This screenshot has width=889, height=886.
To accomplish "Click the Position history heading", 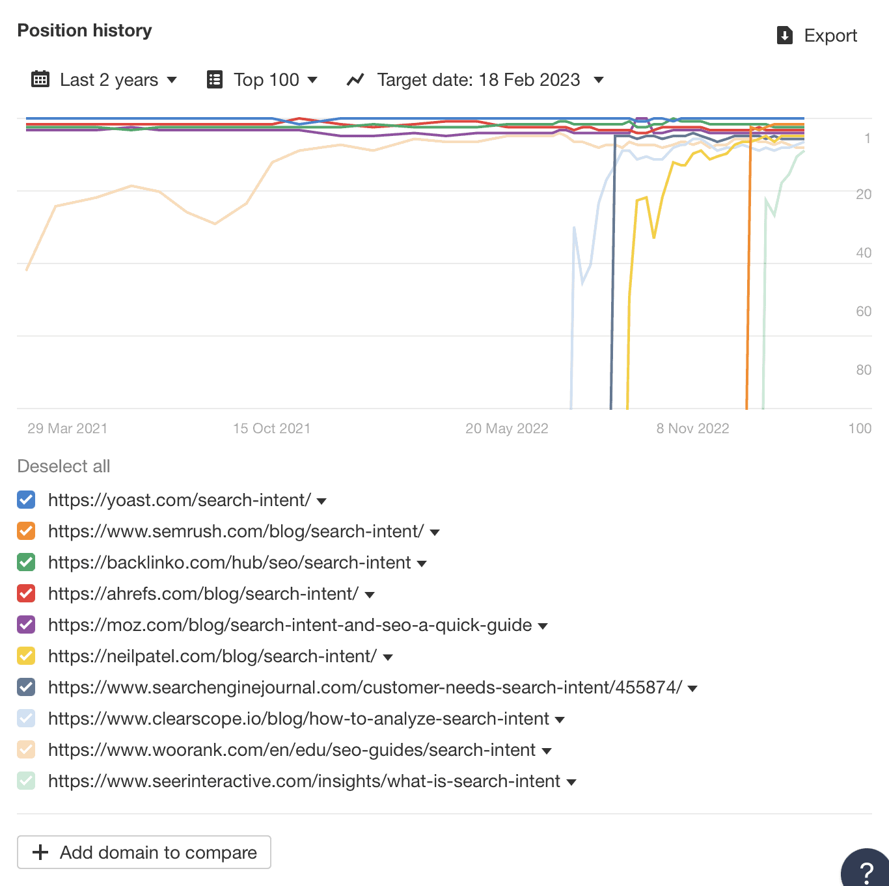I will pos(85,31).
